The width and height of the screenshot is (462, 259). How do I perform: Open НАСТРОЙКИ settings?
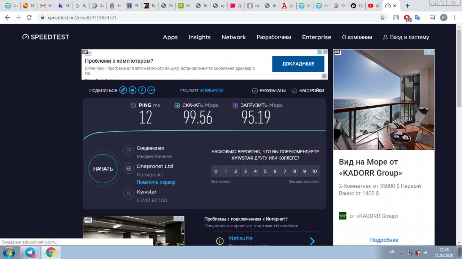tap(308, 90)
